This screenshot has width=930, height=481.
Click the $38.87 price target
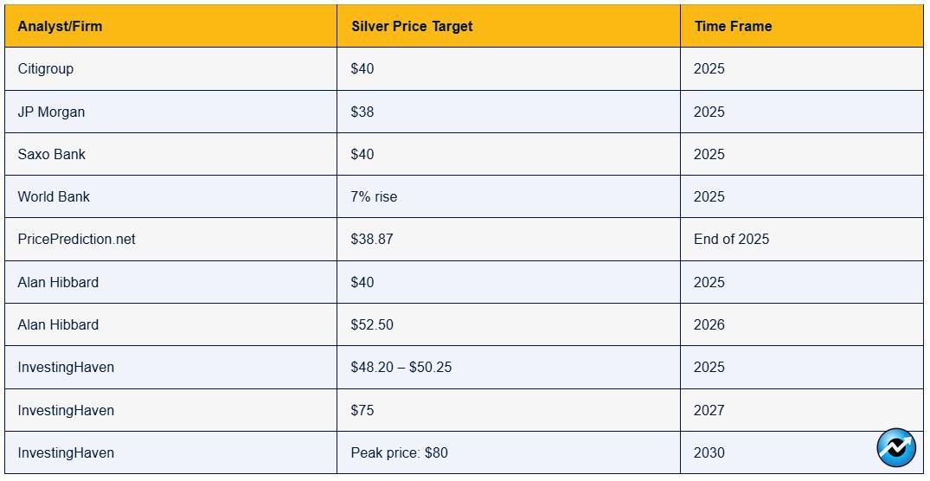point(372,239)
